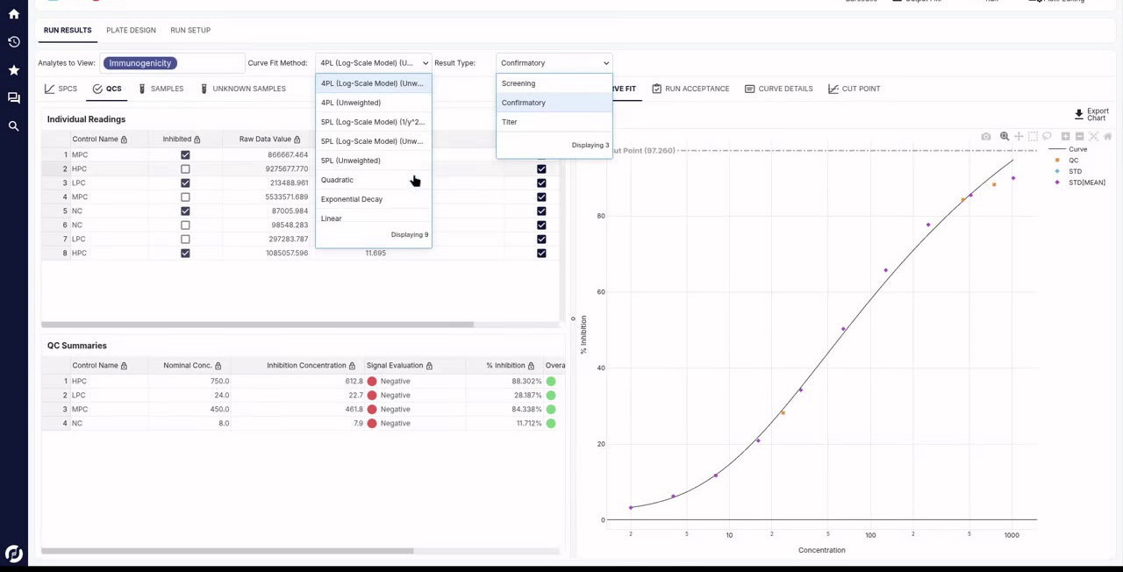Click the camera snapshot icon above the chart
The height and width of the screenshot is (572, 1123).
(x=986, y=137)
